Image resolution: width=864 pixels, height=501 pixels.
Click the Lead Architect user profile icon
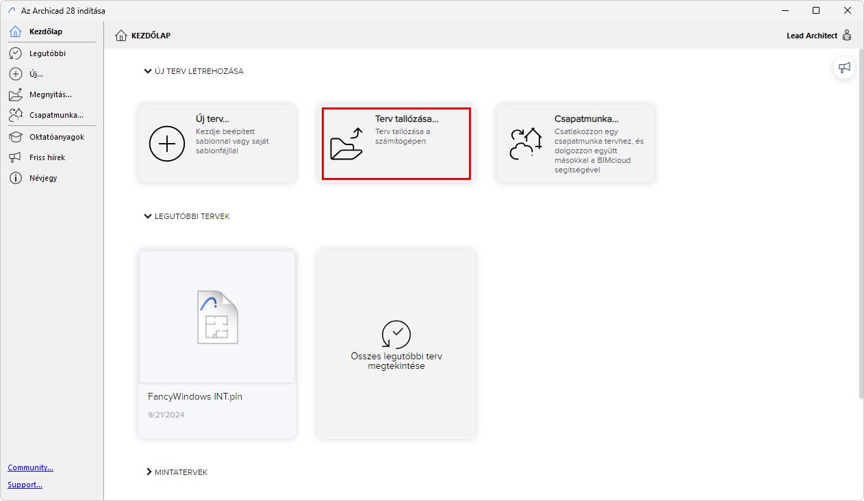(x=847, y=36)
